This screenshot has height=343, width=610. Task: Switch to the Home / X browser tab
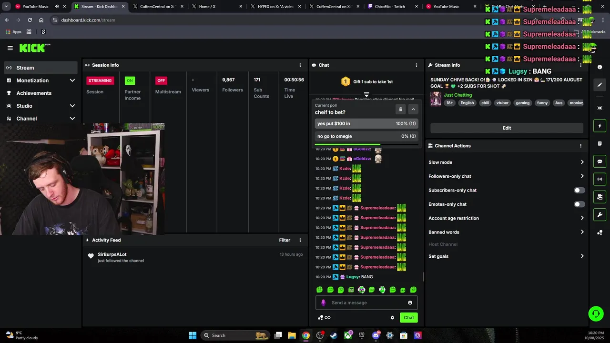(x=217, y=7)
